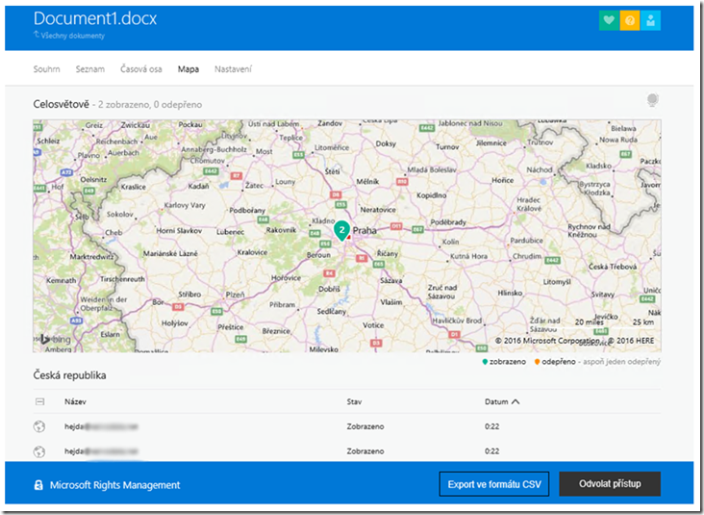Viewport: 704px width, 515px height.
Task: Click the Document1.docx title
Action: 95,18
